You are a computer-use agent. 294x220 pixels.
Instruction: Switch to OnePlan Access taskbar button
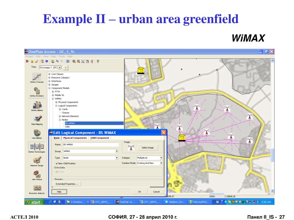[x=126, y=202]
